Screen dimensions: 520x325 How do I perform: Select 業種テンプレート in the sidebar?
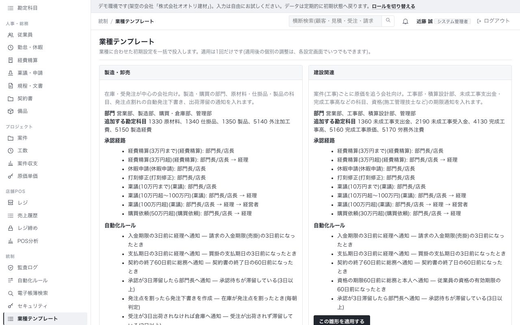pos(45,318)
